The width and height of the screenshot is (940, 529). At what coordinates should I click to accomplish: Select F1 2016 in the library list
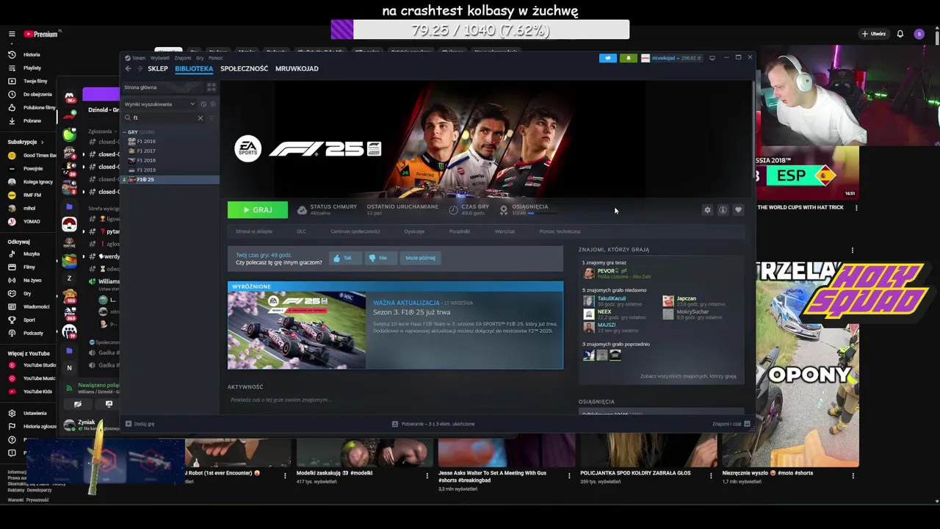pyautogui.click(x=145, y=141)
